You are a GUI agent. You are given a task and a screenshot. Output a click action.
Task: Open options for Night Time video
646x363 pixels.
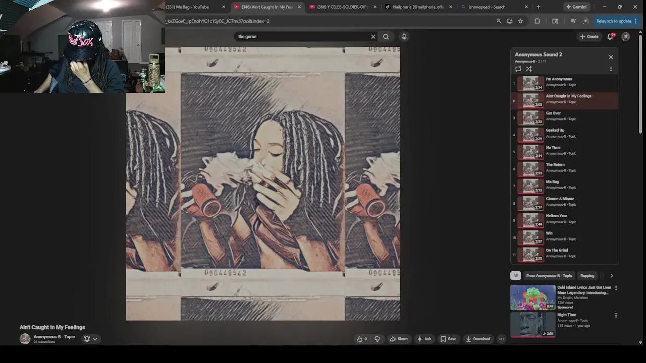pyautogui.click(x=616, y=315)
